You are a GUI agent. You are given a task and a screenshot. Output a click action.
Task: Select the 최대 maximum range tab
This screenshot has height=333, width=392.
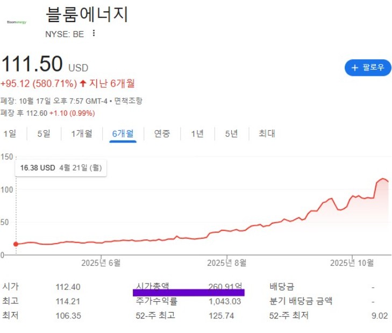click(x=267, y=133)
